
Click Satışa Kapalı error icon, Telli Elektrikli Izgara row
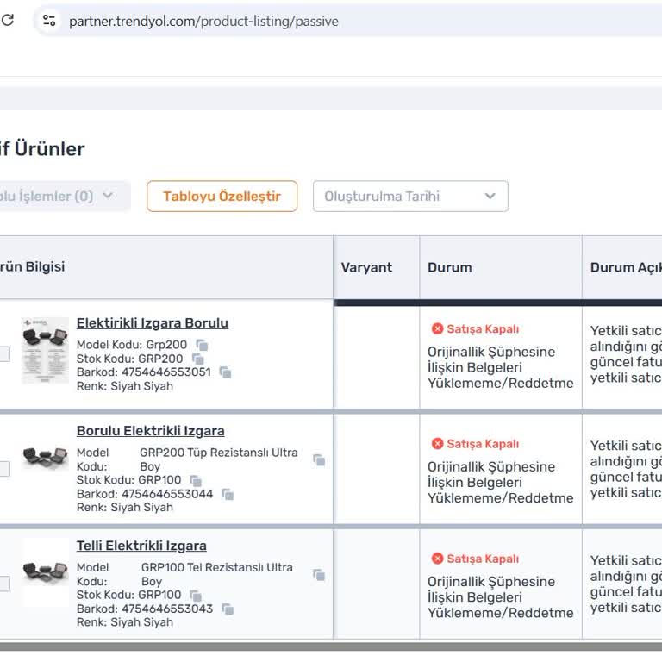coord(437,559)
